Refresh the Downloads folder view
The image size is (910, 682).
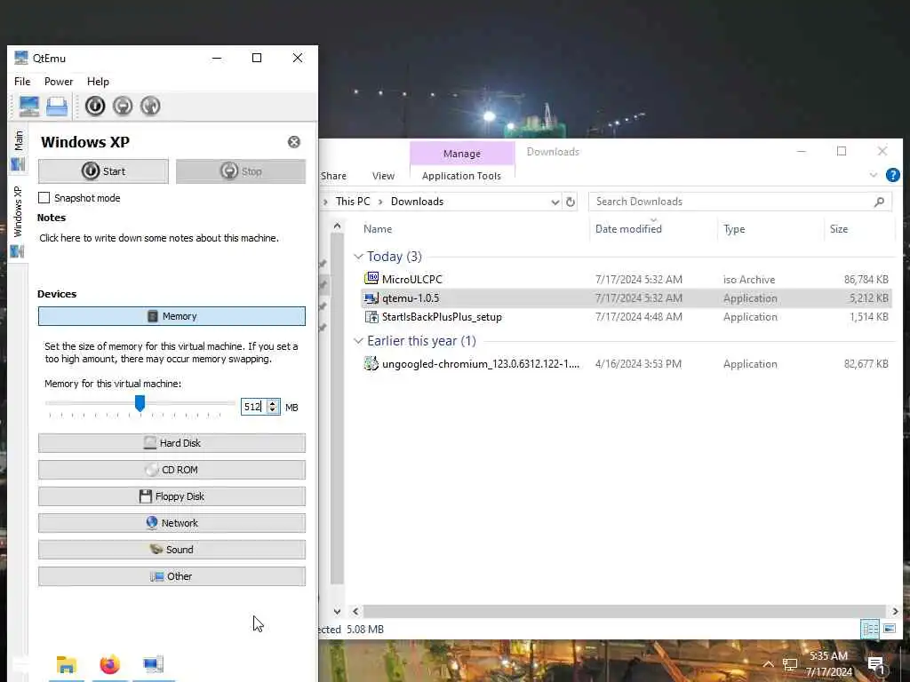[571, 202]
